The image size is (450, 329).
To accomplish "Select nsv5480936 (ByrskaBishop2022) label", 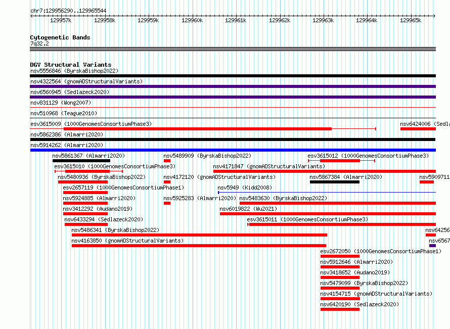I will (102, 177).
